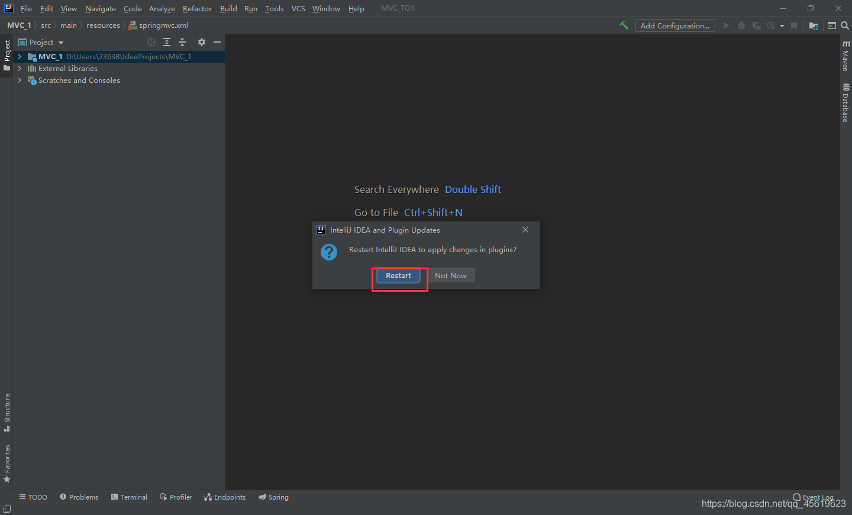Screen dimensions: 852x515
Task: Click the green Build Project hammer icon
Action: coord(624,25)
